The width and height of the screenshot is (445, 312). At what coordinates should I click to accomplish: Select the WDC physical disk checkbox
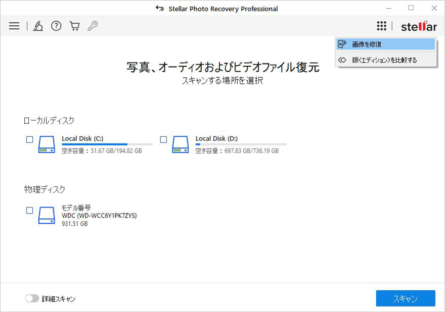29,211
